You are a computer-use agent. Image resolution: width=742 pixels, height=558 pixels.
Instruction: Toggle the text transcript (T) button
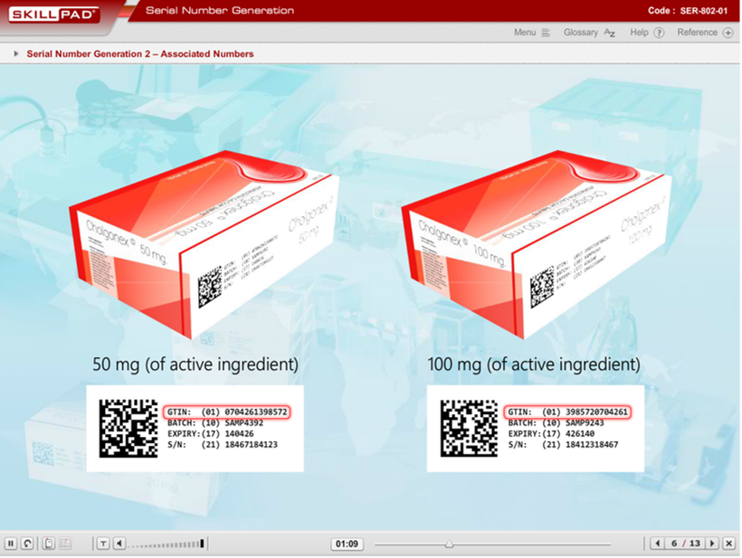103,544
